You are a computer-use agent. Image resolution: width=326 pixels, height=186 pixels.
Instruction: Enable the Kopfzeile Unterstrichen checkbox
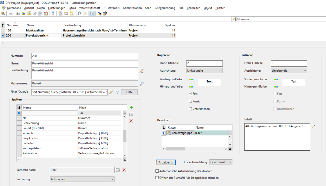(190, 109)
